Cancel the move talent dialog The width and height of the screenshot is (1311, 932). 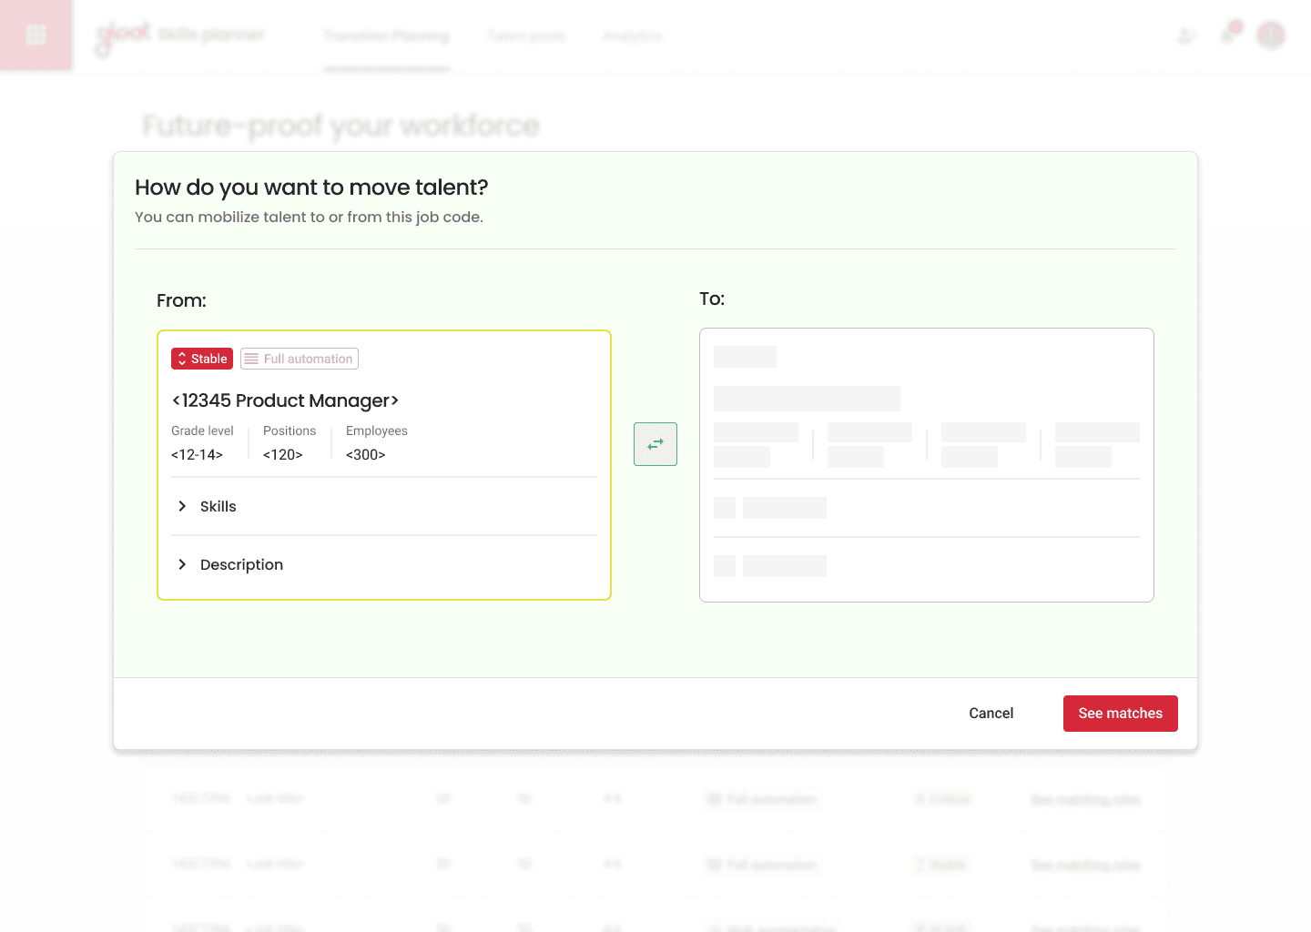991,714
